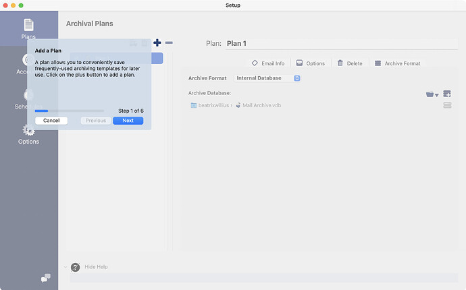Click the Plan name field containing Plan 1
Image resolution: width=466 pixels, height=290 pixels.
point(341,44)
